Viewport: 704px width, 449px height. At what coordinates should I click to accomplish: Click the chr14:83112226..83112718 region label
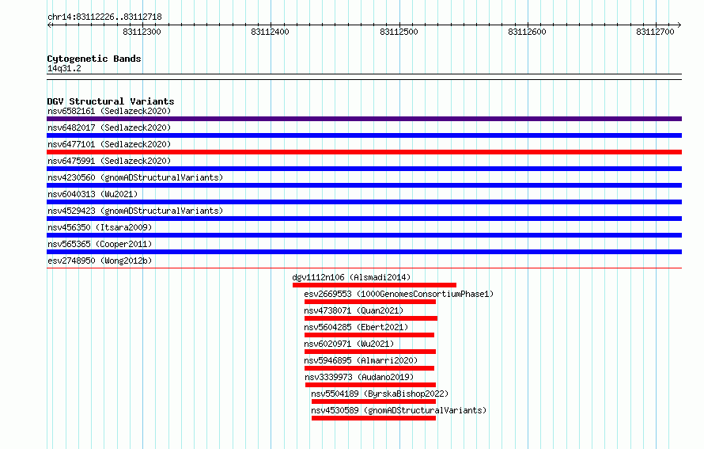click(x=104, y=17)
